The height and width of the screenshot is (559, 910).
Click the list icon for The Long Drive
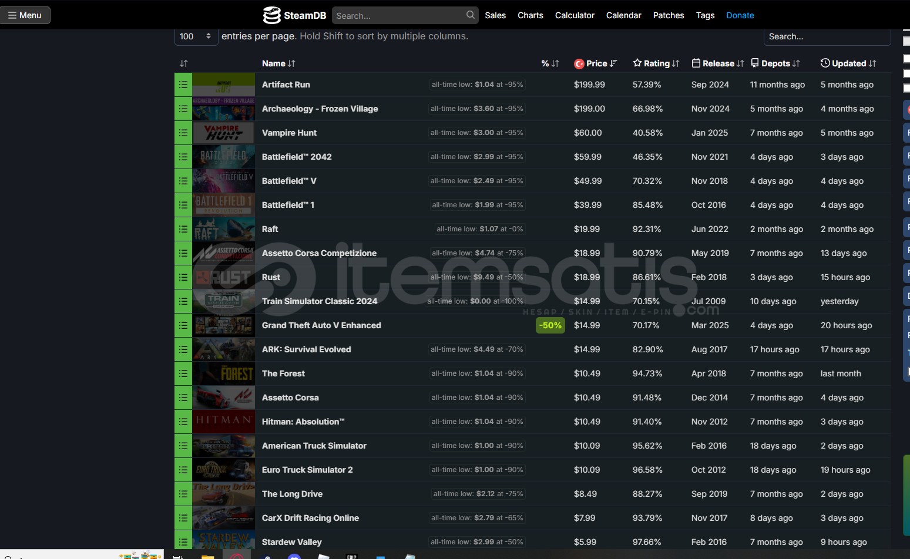tap(183, 494)
